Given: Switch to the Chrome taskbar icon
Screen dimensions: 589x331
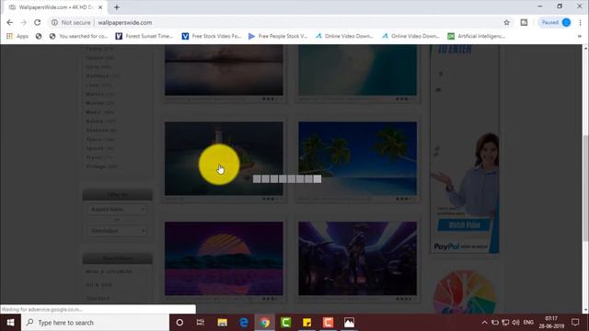Looking at the screenshot, I should point(265,323).
